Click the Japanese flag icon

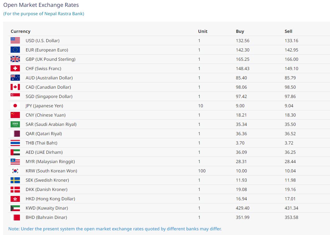[x=15, y=105]
